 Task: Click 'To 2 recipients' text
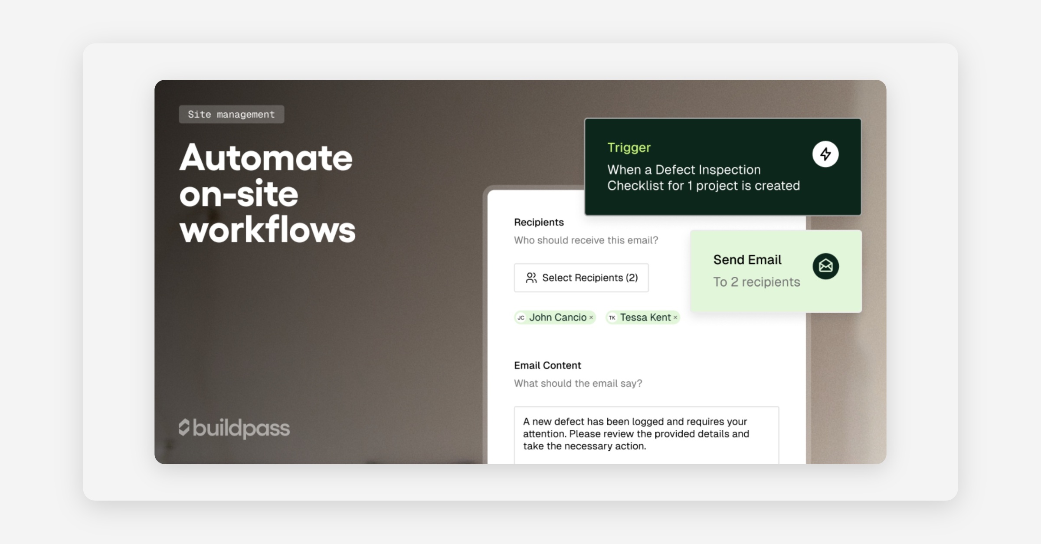click(757, 282)
